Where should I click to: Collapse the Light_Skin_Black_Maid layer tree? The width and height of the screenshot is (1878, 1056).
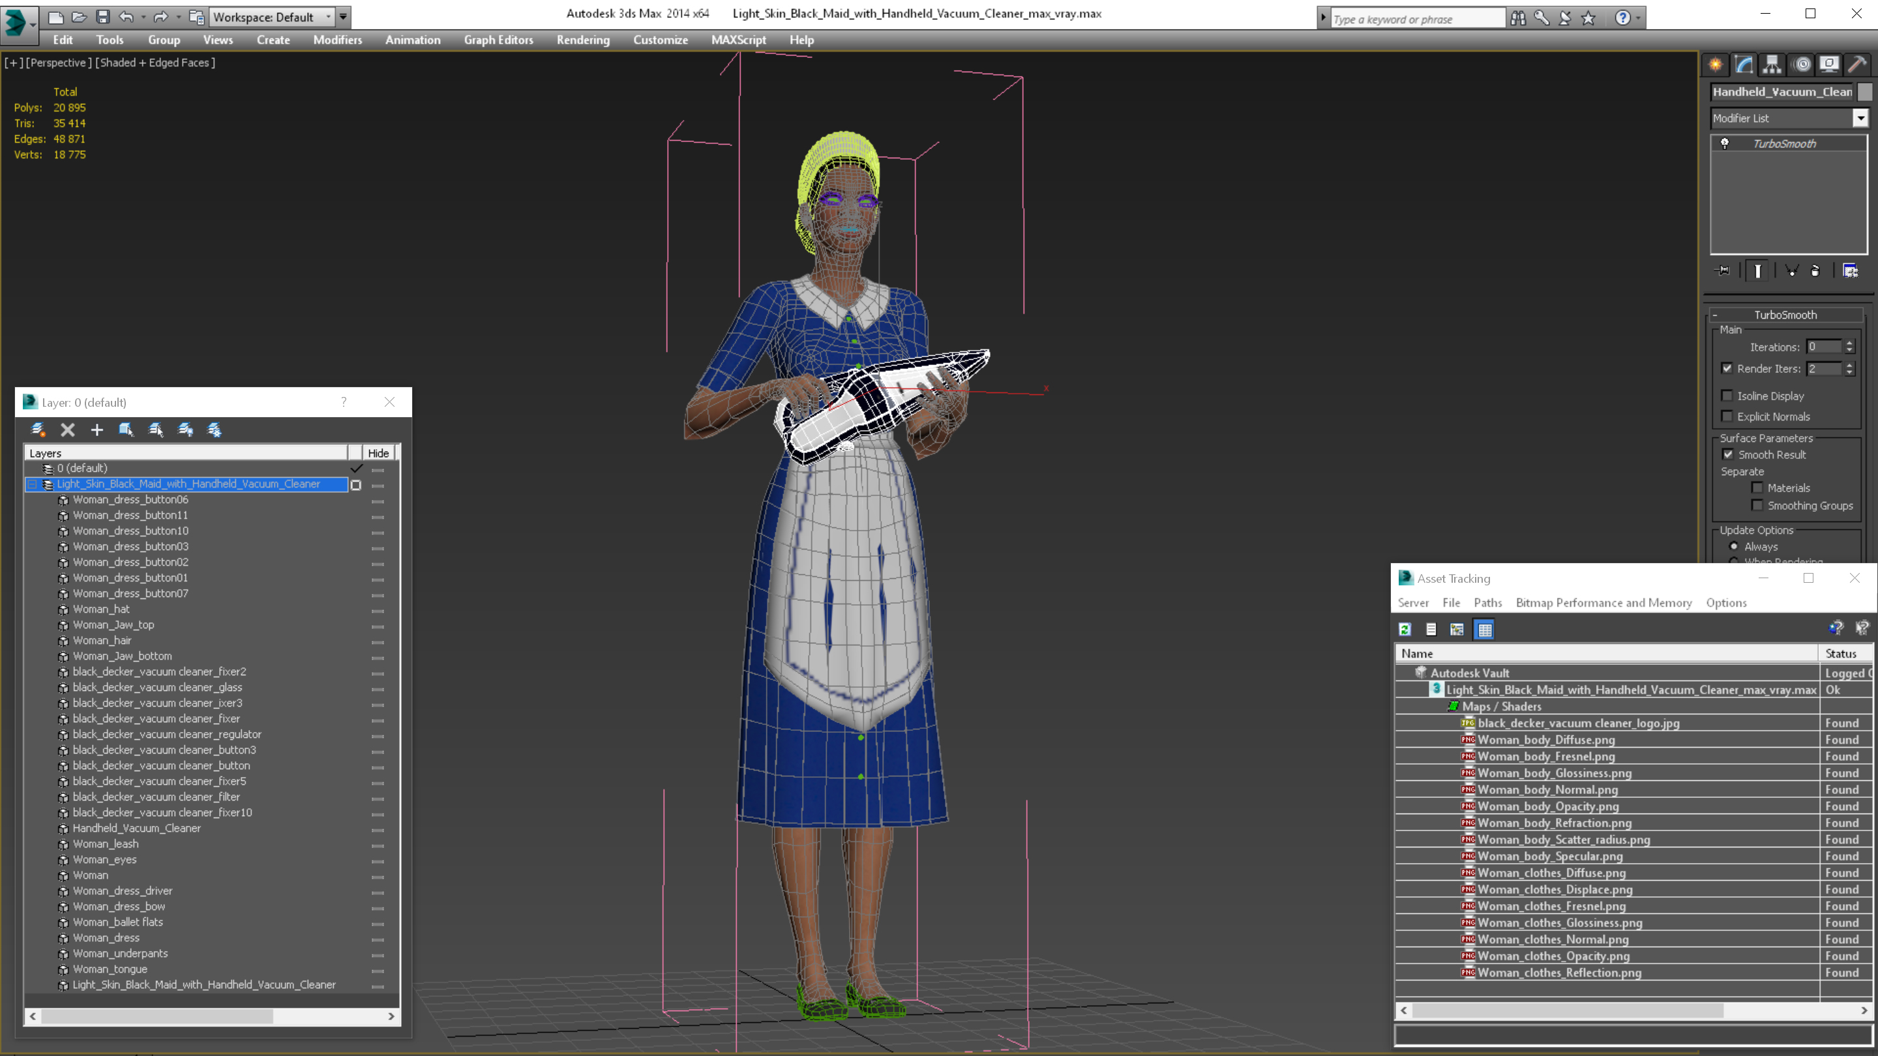click(x=33, y=484)
